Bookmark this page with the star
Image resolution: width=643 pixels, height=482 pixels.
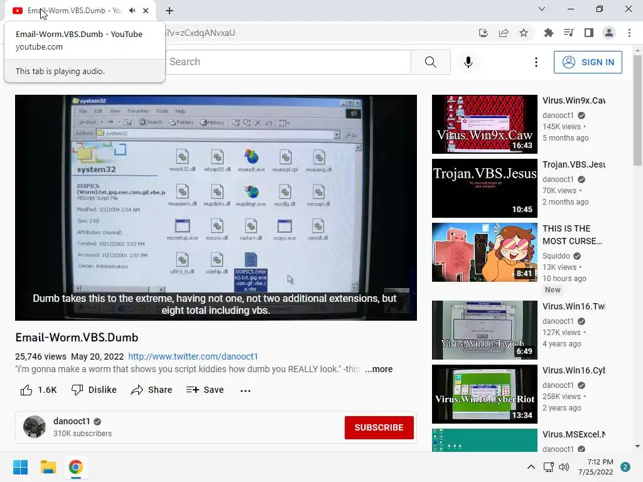[x=524, y=33]
